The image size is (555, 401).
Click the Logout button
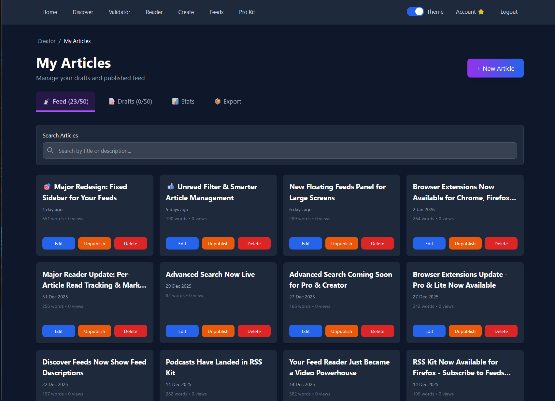tap(509, 12)
